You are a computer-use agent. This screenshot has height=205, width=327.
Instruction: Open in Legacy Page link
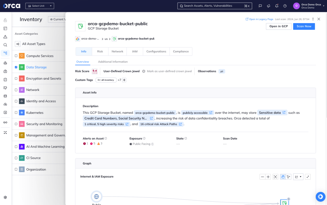coord(259,19)
